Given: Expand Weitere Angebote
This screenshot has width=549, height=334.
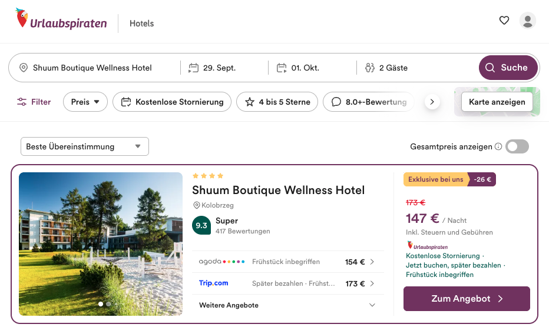Looking at the screenshot, I should pyautogui.click(x=288, y=305).
